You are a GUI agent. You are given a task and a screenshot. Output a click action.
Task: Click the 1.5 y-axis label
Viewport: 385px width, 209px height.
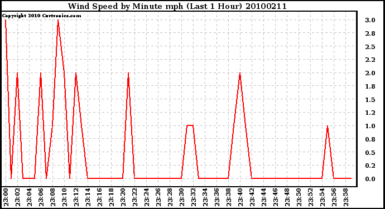[x=370, y=100]
